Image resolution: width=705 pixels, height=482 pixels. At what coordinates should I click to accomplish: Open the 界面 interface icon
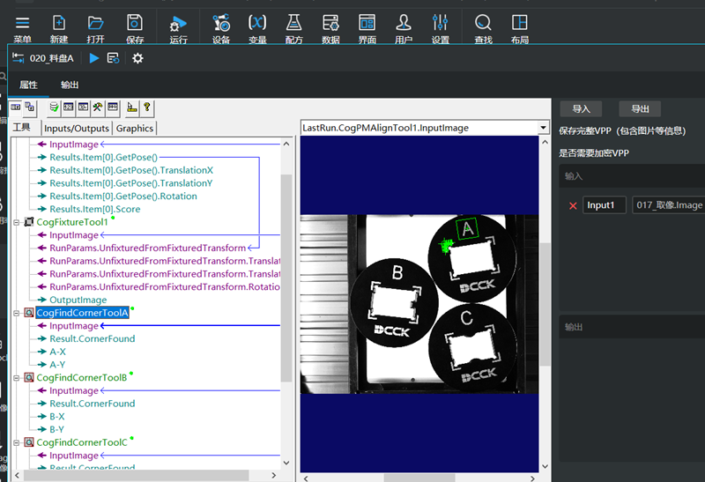pyautogui.click(x=367, y=28)
